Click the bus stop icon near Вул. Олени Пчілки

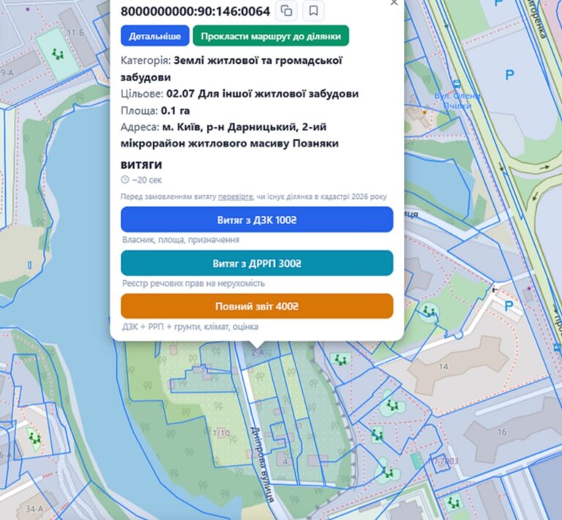[457, 83]
